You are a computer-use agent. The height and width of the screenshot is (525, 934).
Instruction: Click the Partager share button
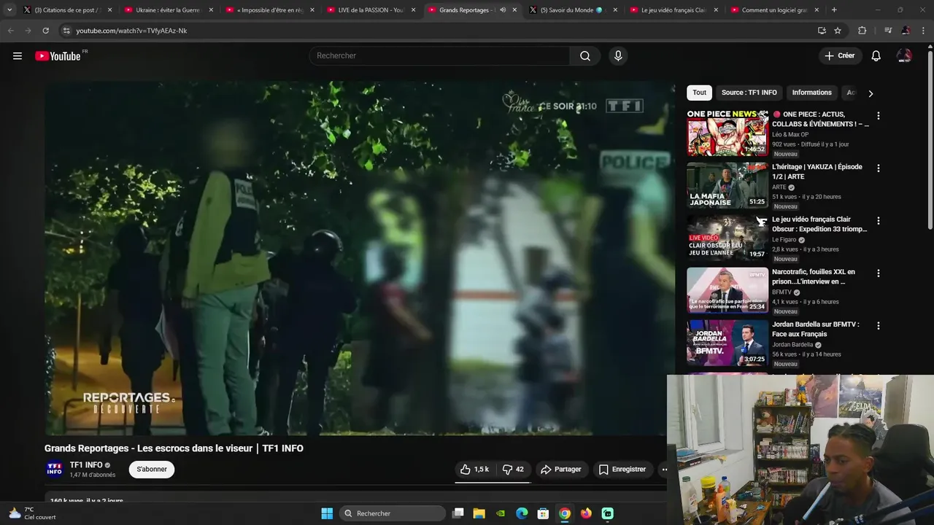(560, 470)
